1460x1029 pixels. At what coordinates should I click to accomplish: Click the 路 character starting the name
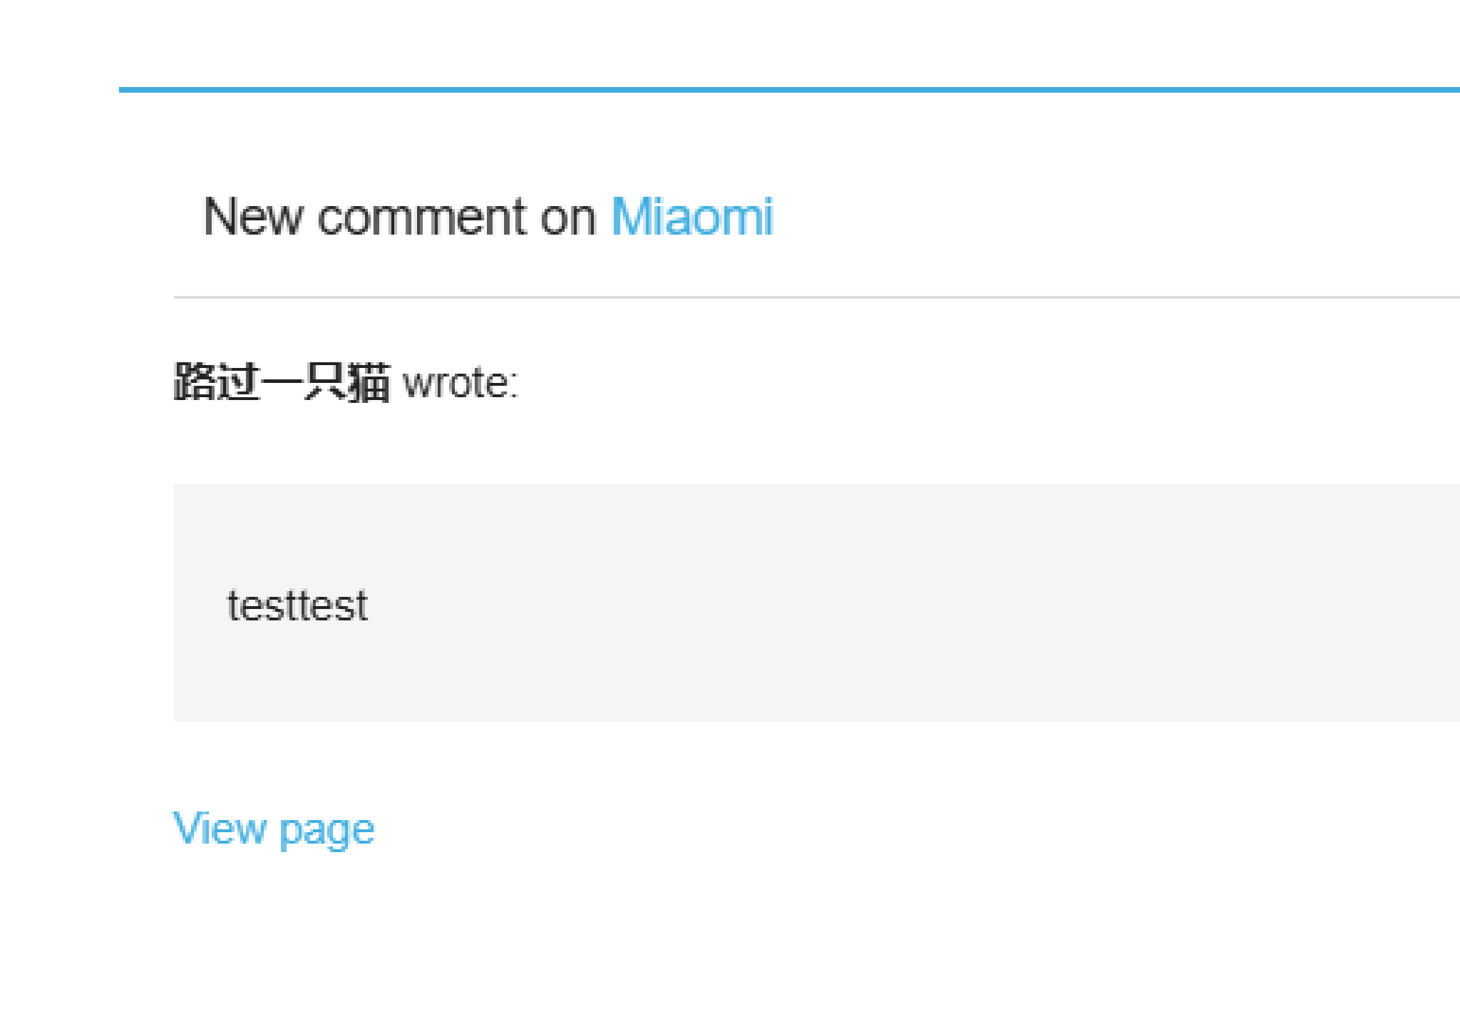(195, 382)
